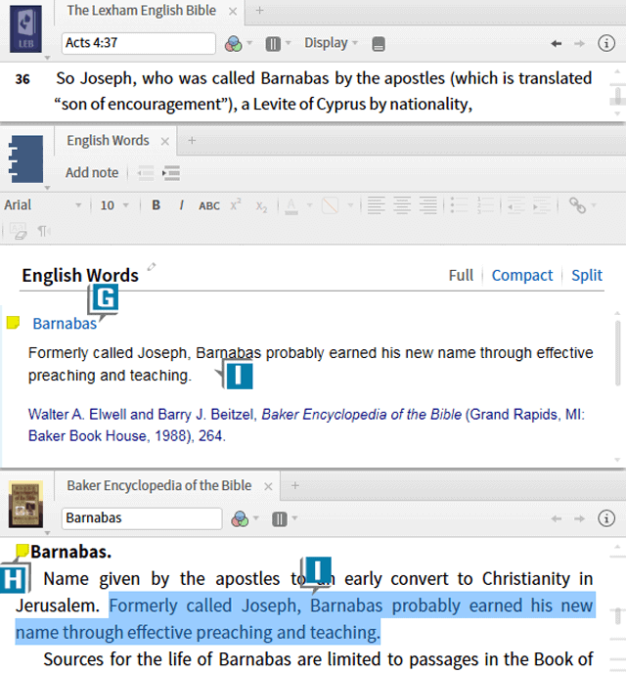
Task: Switch to the English Words tab
Action: [x=108, y=141]
